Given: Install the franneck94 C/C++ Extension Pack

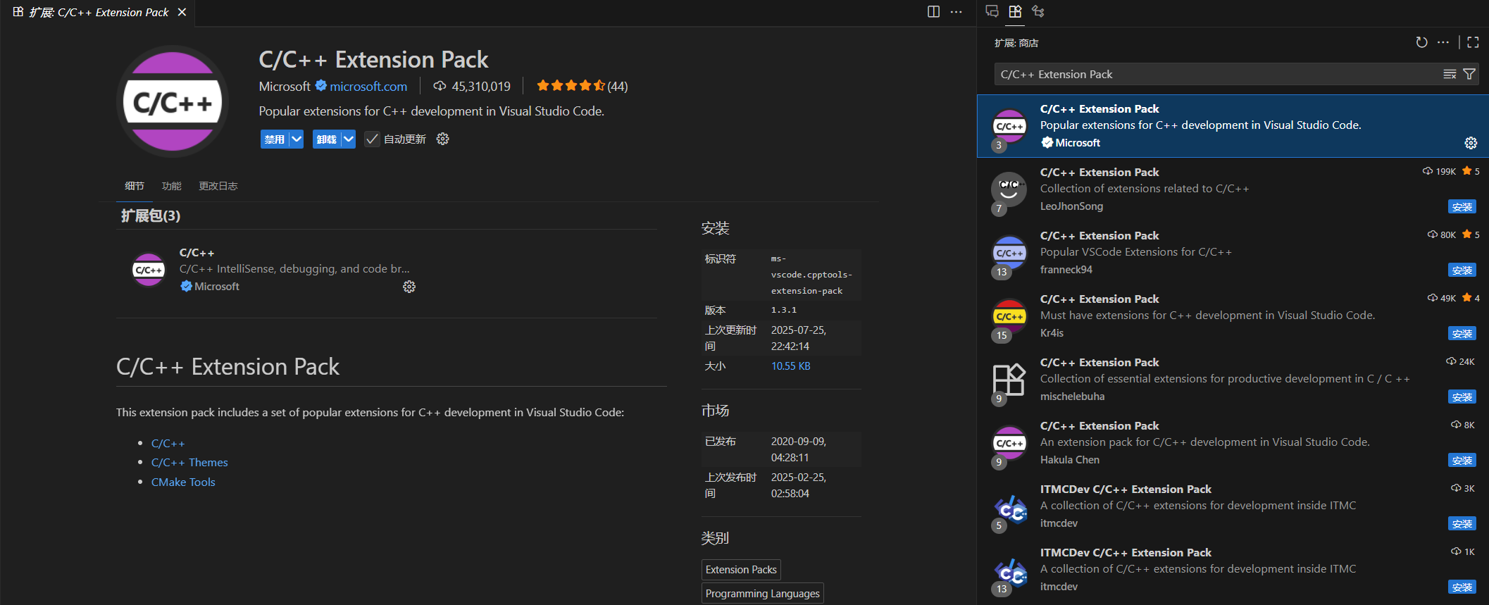Looking at the screenshot, I should click(1462, 270).
